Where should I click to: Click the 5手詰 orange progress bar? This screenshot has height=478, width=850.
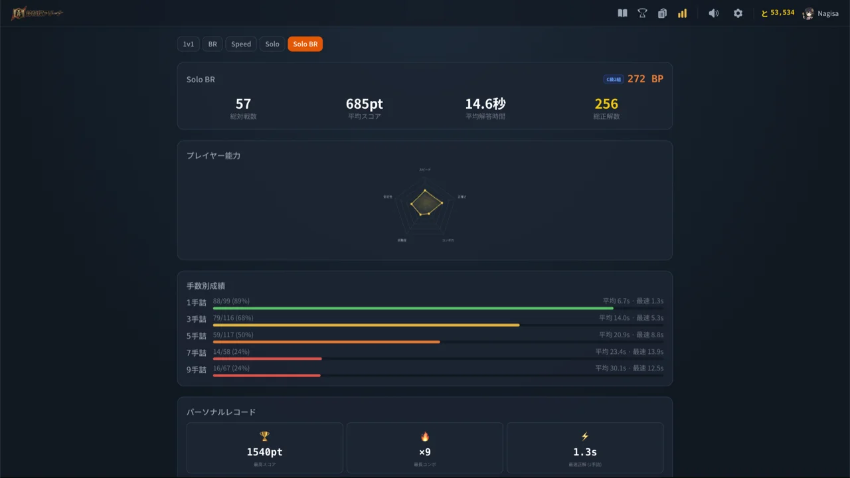(326, 342)
